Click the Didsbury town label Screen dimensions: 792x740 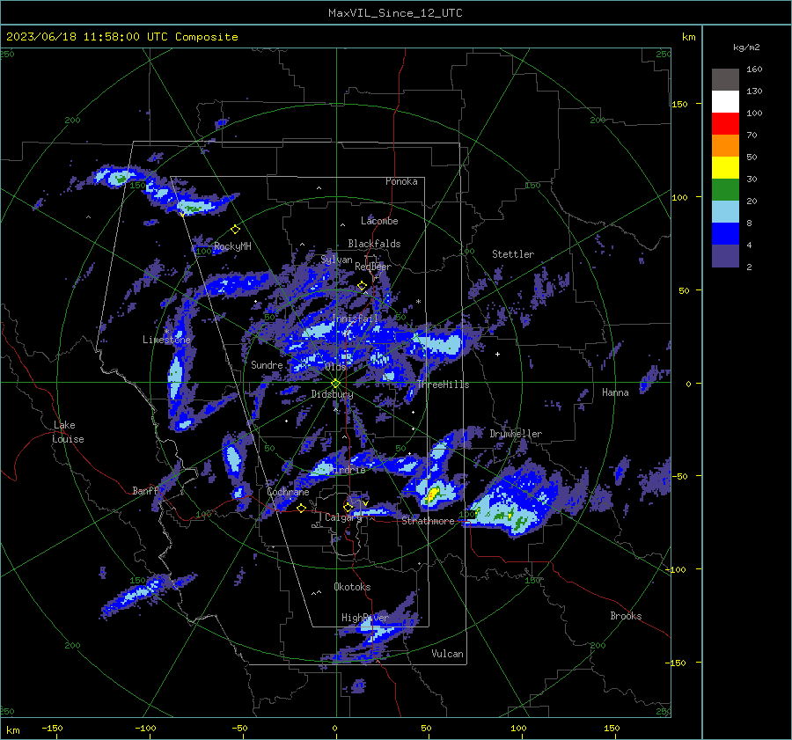tap(332, 394)
